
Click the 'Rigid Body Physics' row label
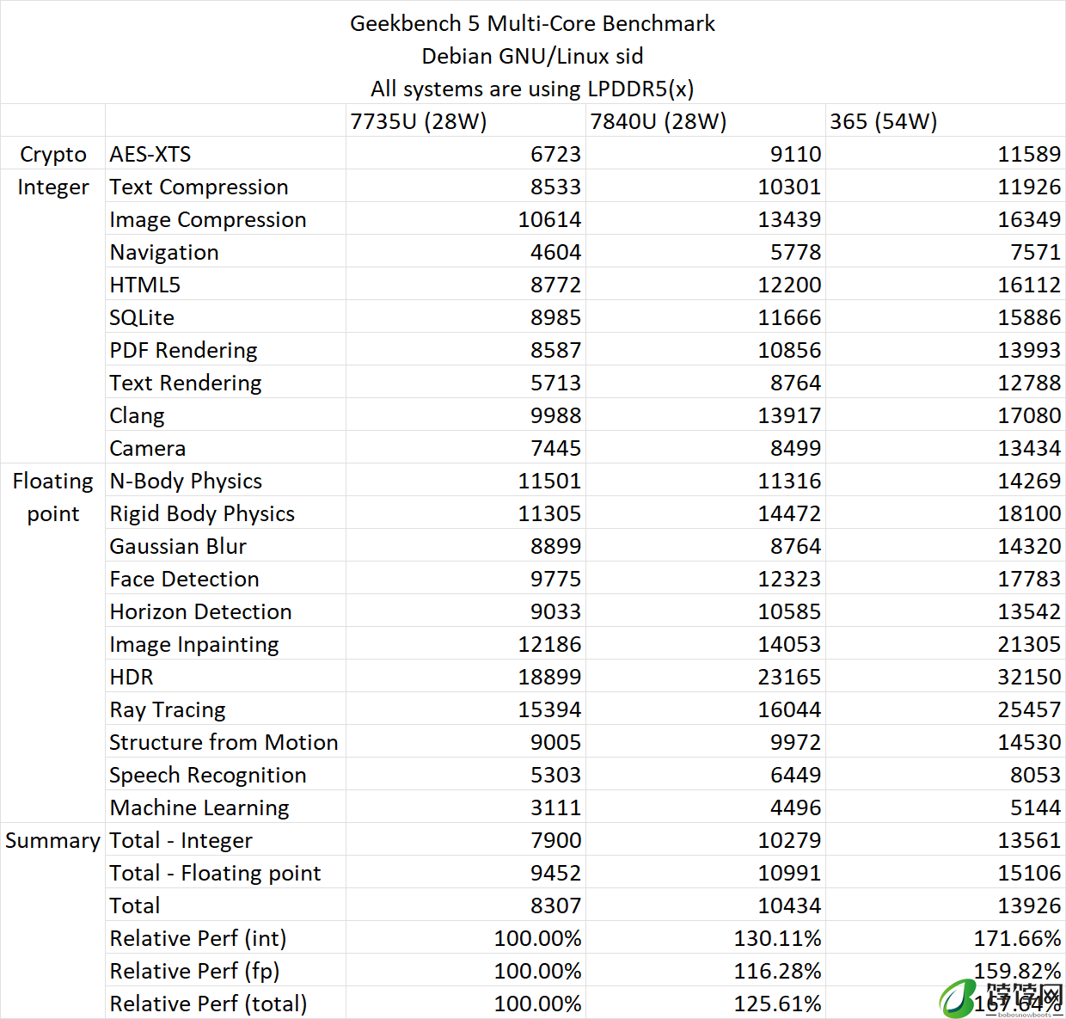click(202, 513)
